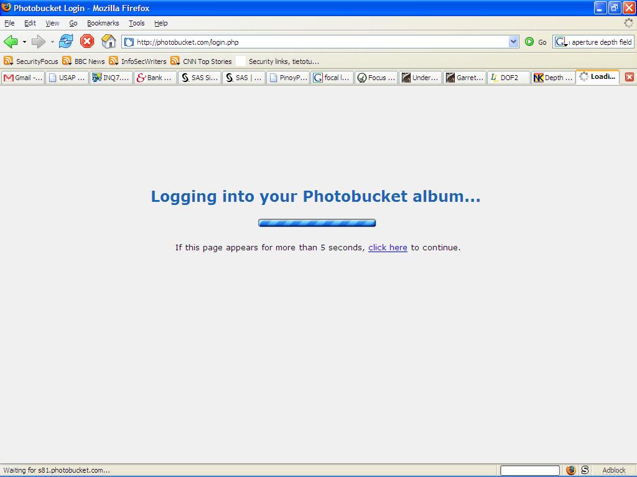Select the Loadi... tab

point(598,76)
